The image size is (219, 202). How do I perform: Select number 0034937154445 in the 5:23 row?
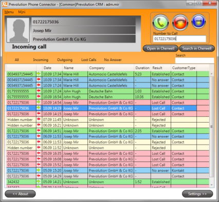20,74
